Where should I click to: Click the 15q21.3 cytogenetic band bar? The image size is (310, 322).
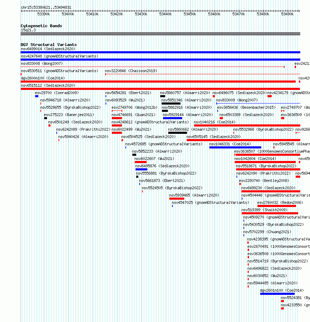click(x=160, y=34)
